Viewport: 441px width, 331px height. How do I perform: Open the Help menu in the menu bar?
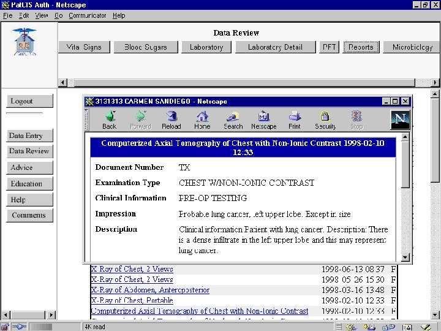click(x=119, y=15)
